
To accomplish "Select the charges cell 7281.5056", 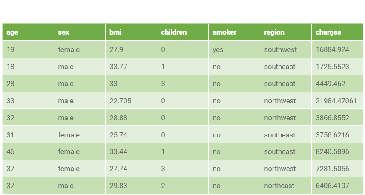I will [x=337, y=169].
